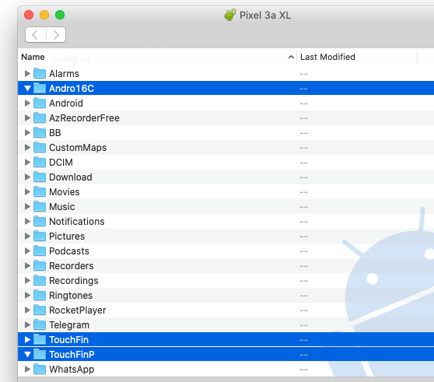This screenshot has height=382, width=434.
Task: Expand the Download folder
Action: (x=27, y=177)
